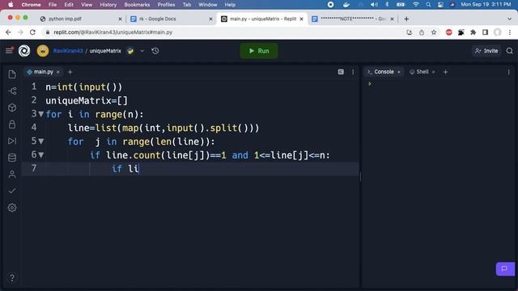Open Chrome extensions puzzle icon
The height and width of the screenshot is (291, 518).
tap(473, 32)
